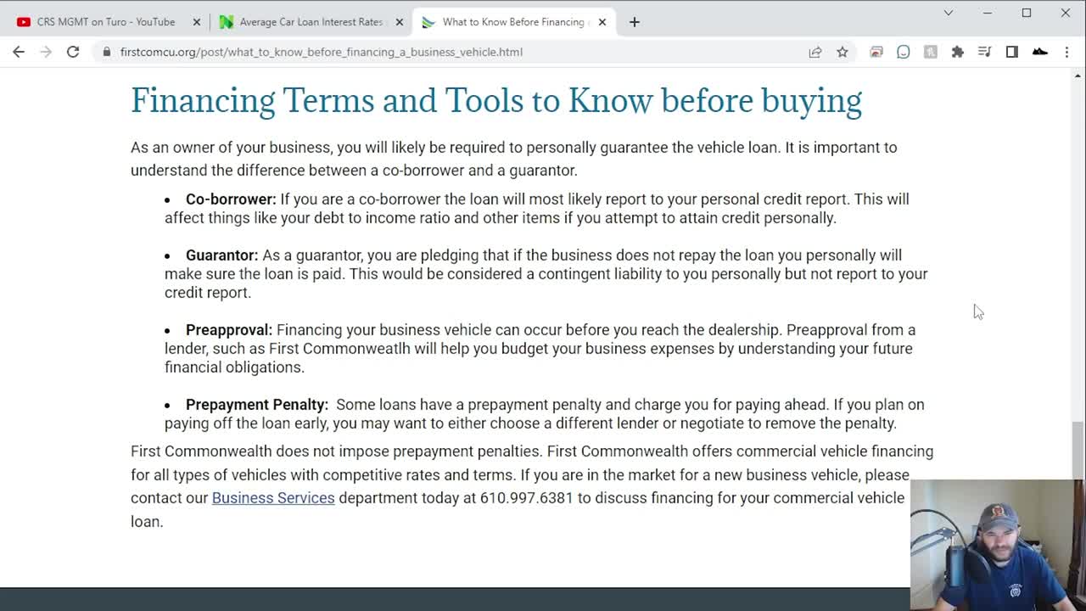Image resolution: width=1086 pixels, height=611 pixels.
Task: Open a new browser tab
Action: pos(635,22)
